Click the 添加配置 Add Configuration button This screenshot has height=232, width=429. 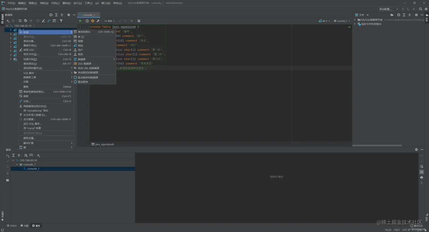385,9
